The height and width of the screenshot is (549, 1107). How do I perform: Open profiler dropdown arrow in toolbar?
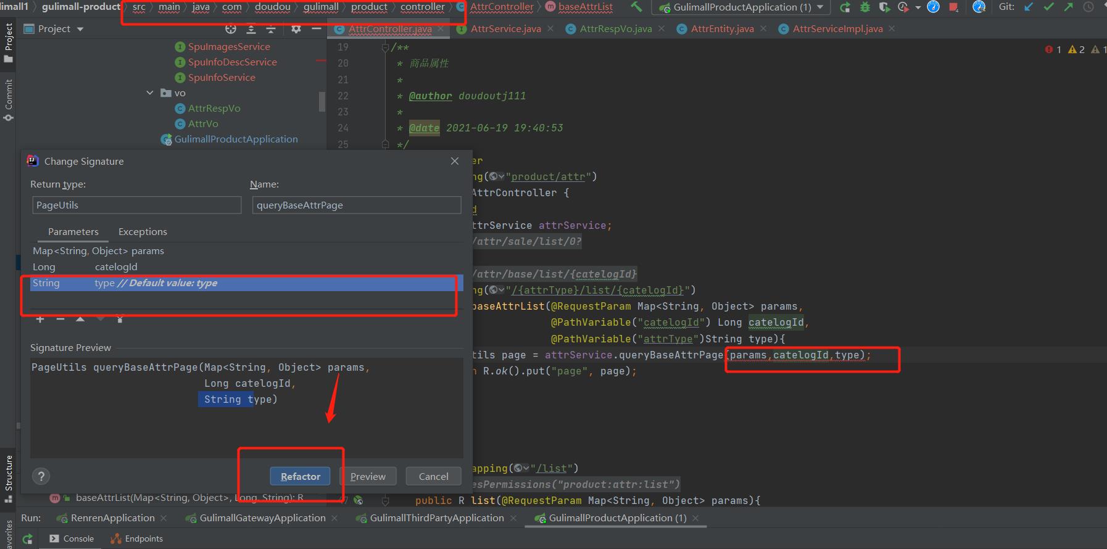[x=918, y=7]
